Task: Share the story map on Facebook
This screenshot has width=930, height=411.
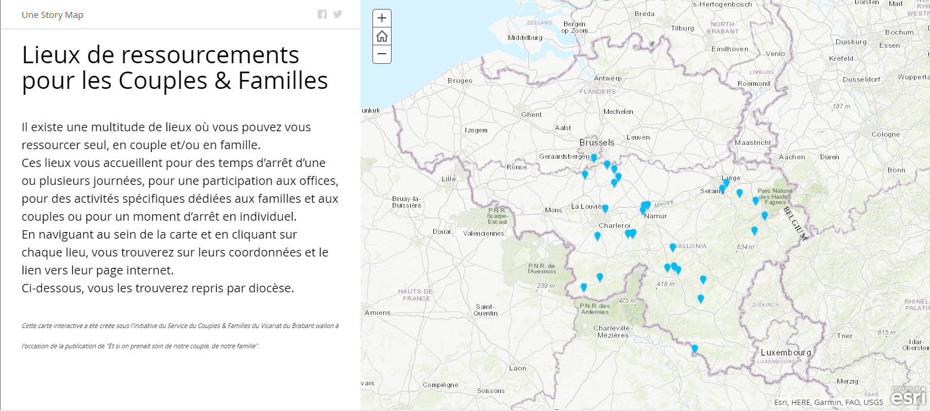Action: point(322,15)
